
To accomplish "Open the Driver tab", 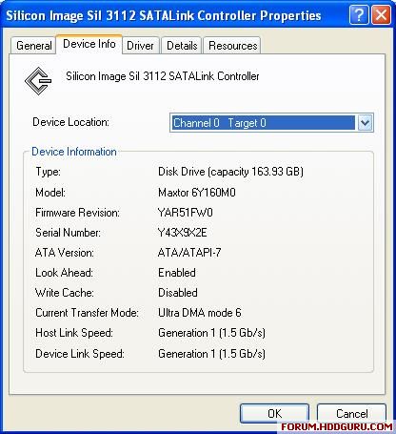I will [140, 46].
